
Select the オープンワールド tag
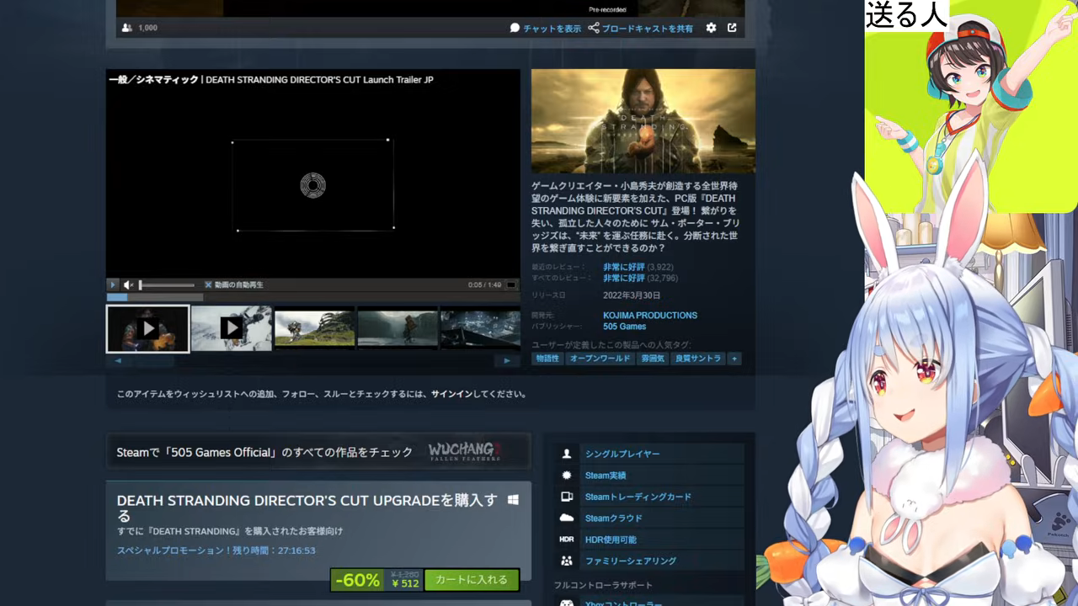600,359
